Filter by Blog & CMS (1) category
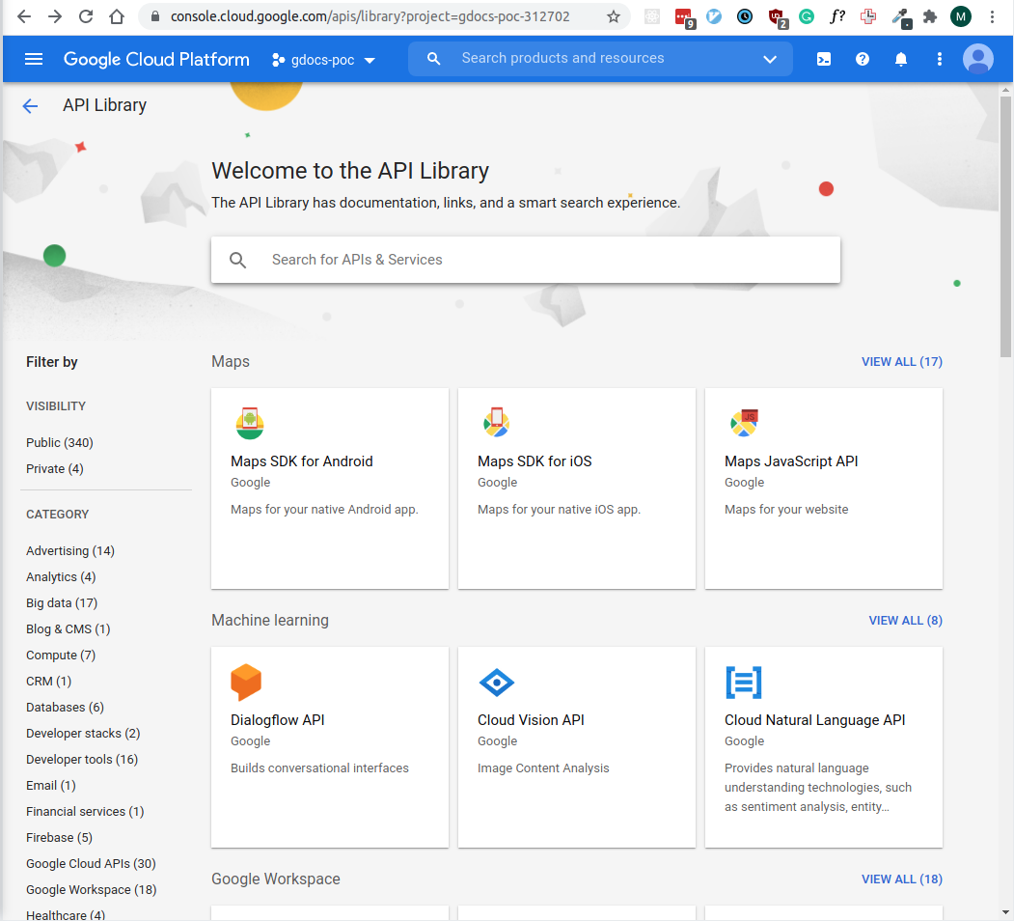 tap(68, 629)
